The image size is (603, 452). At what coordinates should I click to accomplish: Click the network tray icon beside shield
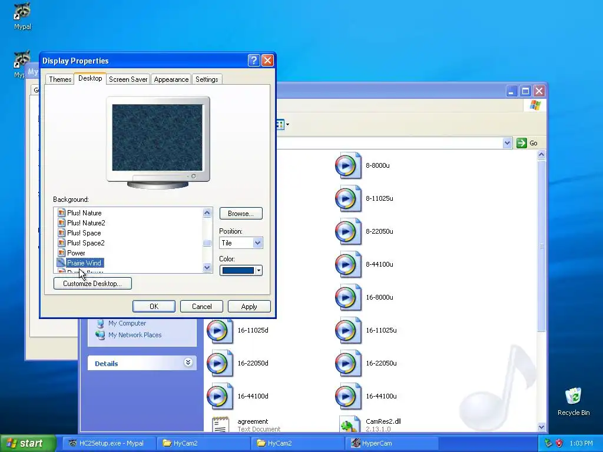pyautogui.click(x=548, y=443)
